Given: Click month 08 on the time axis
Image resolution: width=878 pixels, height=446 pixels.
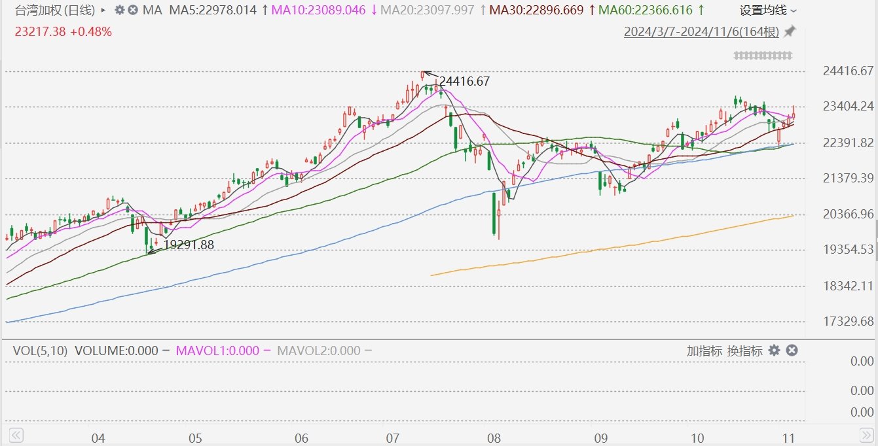Looking at the screenshot, I should (494, 438).
